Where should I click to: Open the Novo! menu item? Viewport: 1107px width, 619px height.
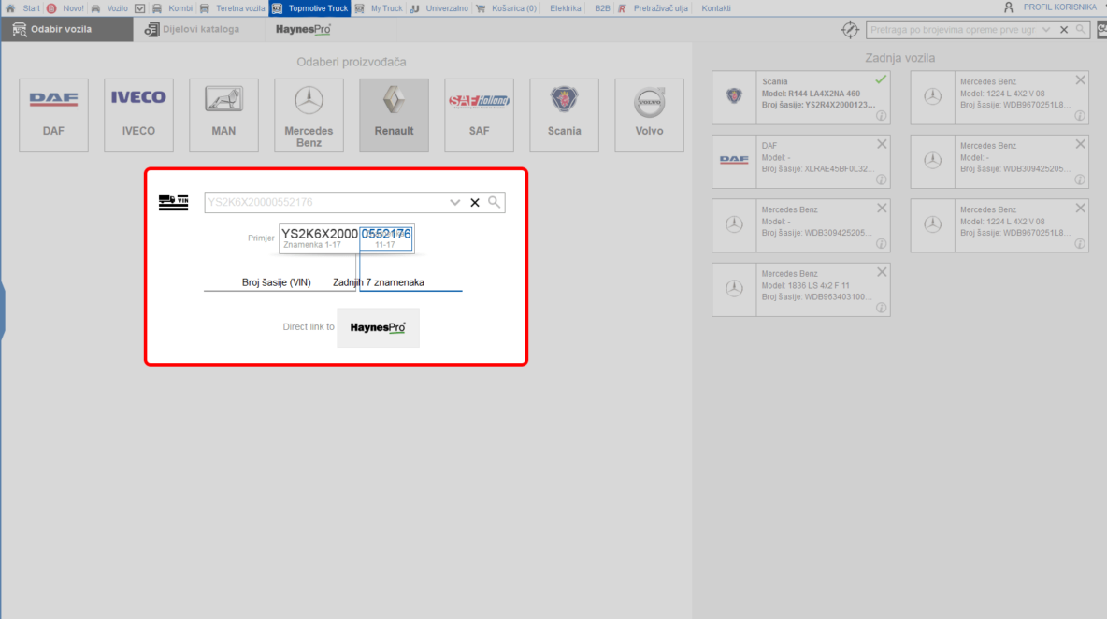(x=65, y=8)
